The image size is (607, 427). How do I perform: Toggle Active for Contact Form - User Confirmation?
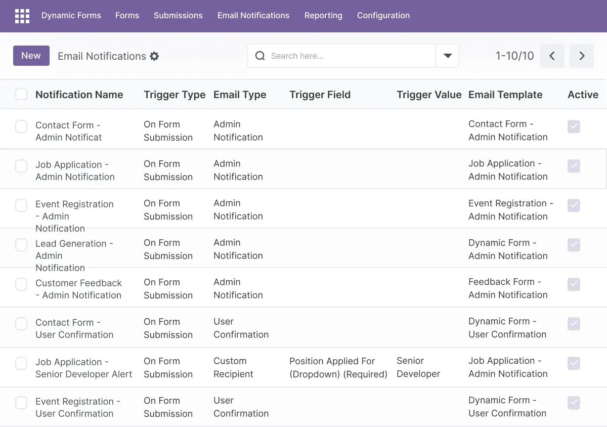(x=574, y=324)
